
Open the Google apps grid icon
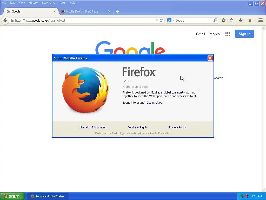tap(228, 34)
